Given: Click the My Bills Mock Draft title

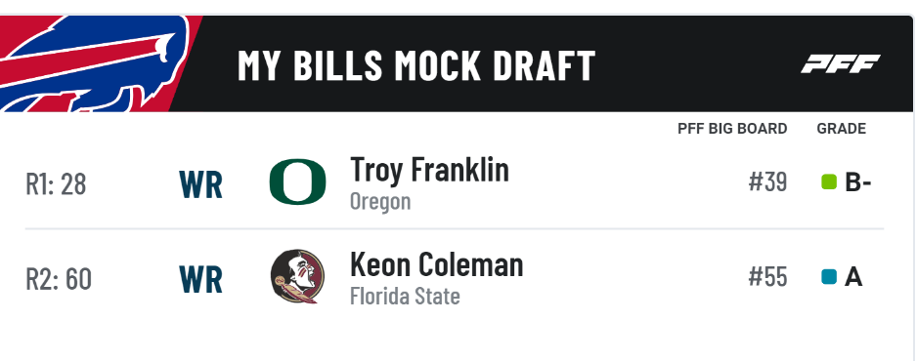Looking at the screenshot, I should point(415,65).
